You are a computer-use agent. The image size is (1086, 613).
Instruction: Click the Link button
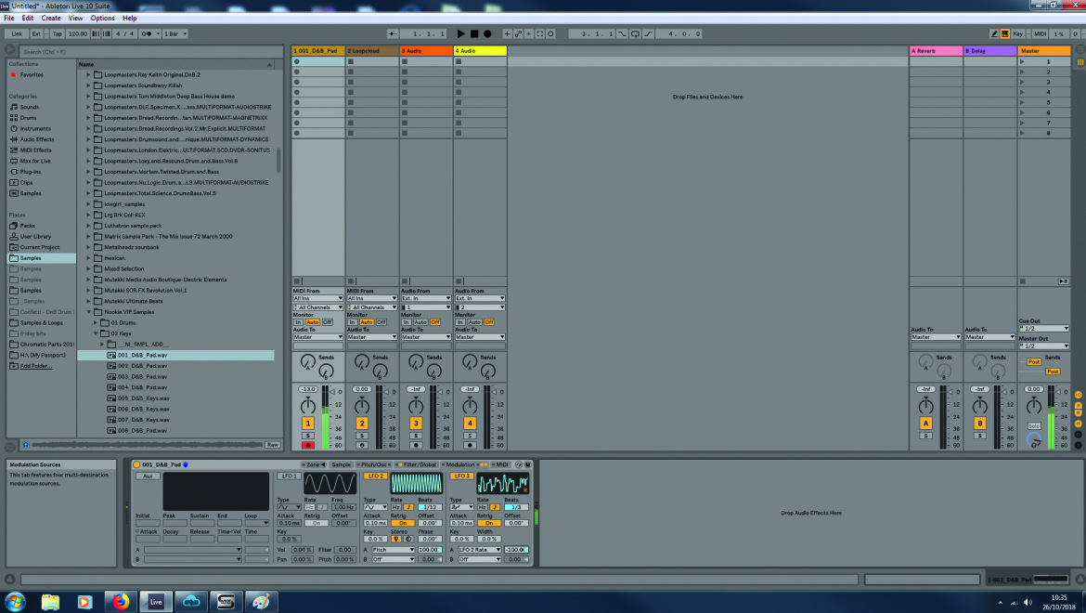point(17,33)
